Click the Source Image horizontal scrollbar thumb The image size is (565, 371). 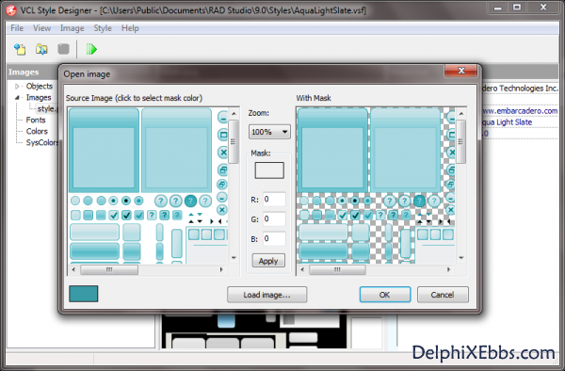pyautogui.click(x=109, y=269)
